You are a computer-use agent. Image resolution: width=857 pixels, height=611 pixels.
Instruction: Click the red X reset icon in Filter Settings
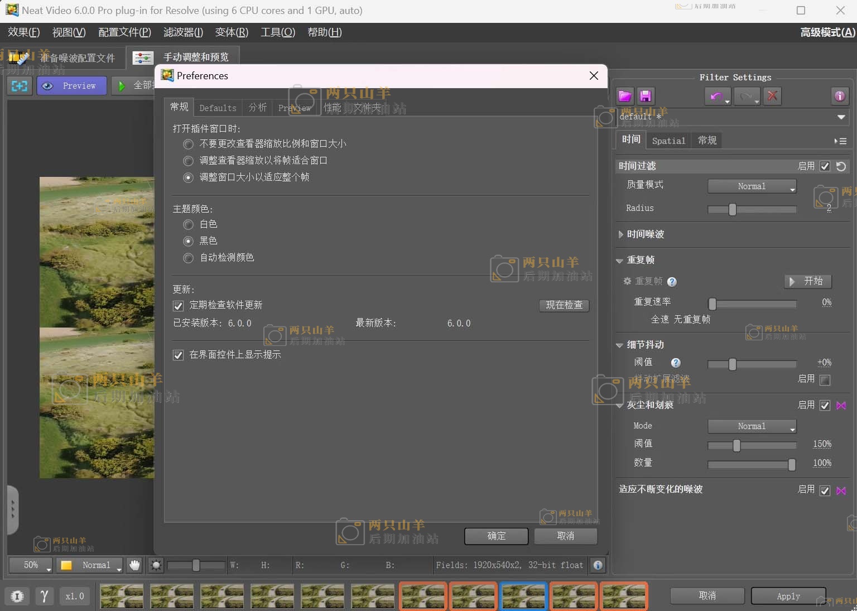[772, 96]
